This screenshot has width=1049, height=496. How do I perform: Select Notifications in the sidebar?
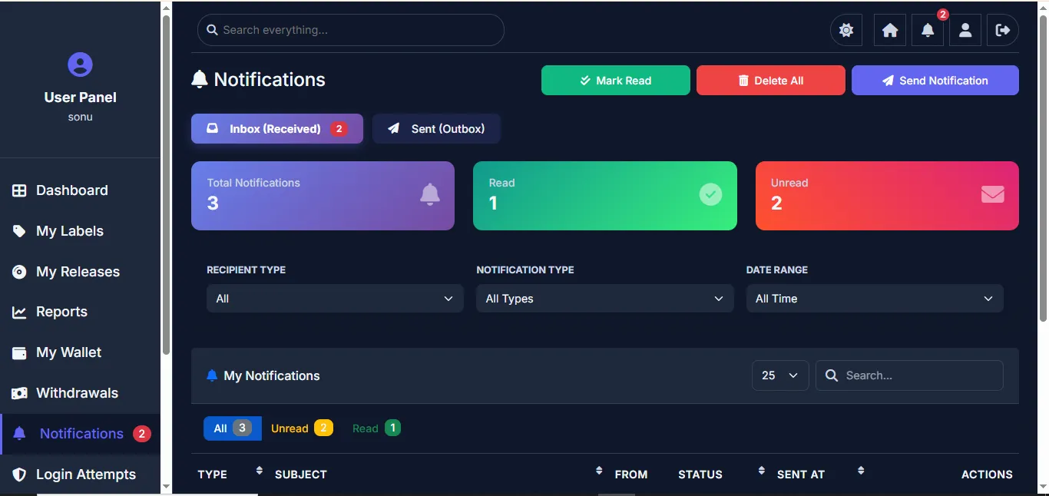[x=80, y=434]
